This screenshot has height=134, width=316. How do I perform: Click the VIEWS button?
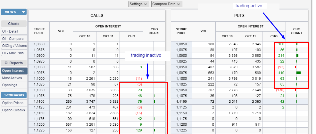coord(10,12)
